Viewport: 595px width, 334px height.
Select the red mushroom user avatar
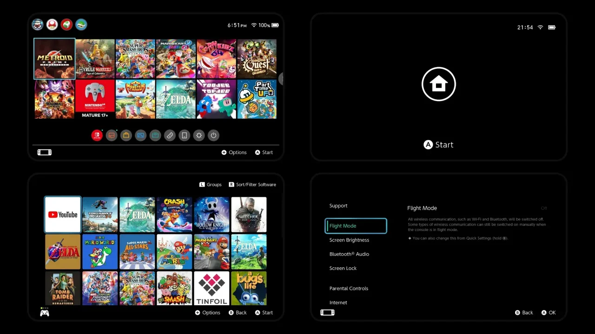pyautogui.click(x=52, y=25)
